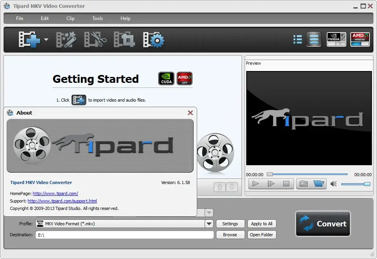
Task: Click the Open Folder button
Action: [x=262, y=235]
